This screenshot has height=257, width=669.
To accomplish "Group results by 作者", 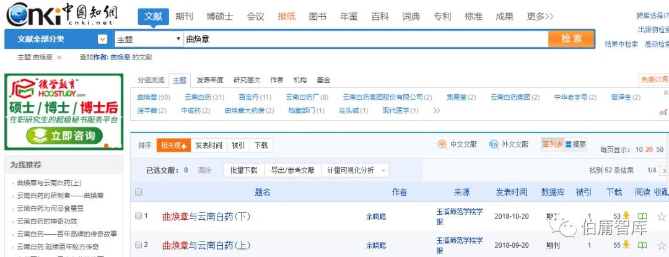I will click(276, 80).
